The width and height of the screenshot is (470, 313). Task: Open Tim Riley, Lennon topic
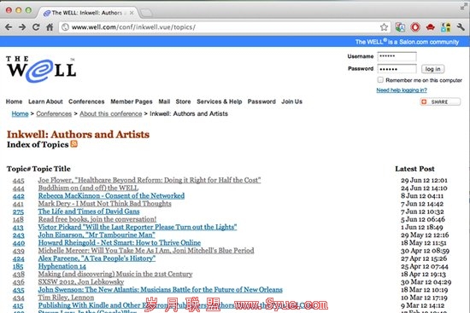pos(66,298)
